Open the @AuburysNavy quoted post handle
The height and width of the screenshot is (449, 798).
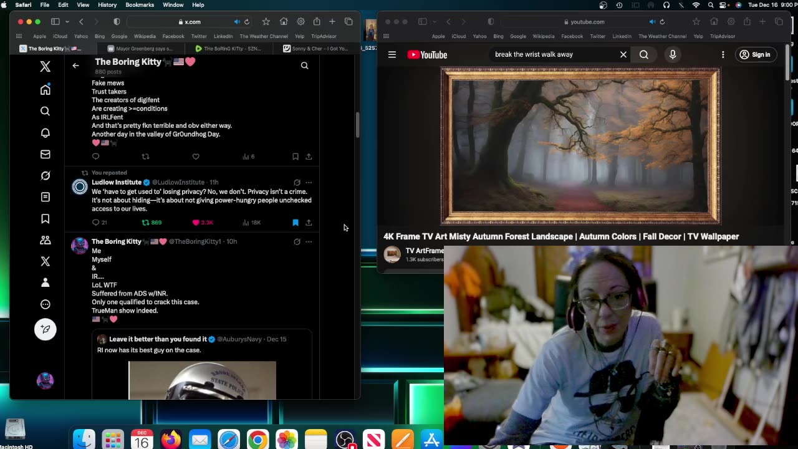[x=239, y=339]
